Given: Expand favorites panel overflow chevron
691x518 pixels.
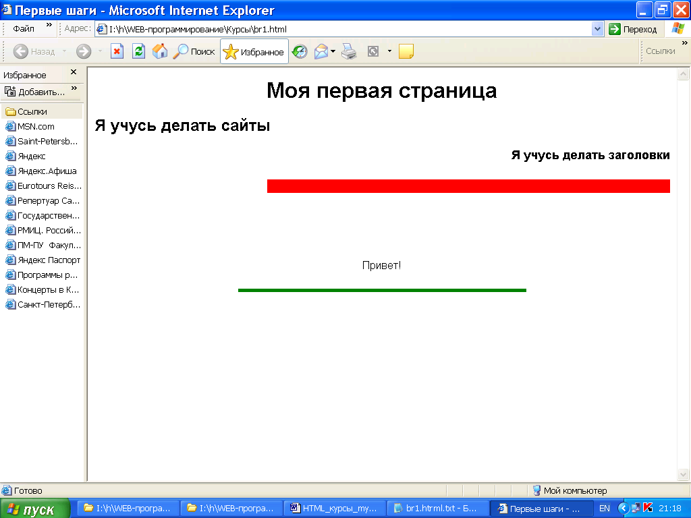Looking at the screenshot, I should coord(74,88).
